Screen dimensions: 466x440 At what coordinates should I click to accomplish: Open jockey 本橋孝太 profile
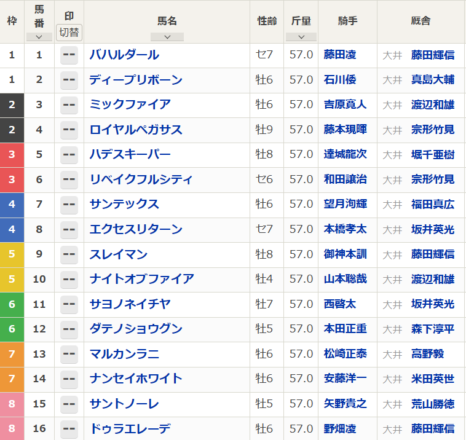point(346,229)
